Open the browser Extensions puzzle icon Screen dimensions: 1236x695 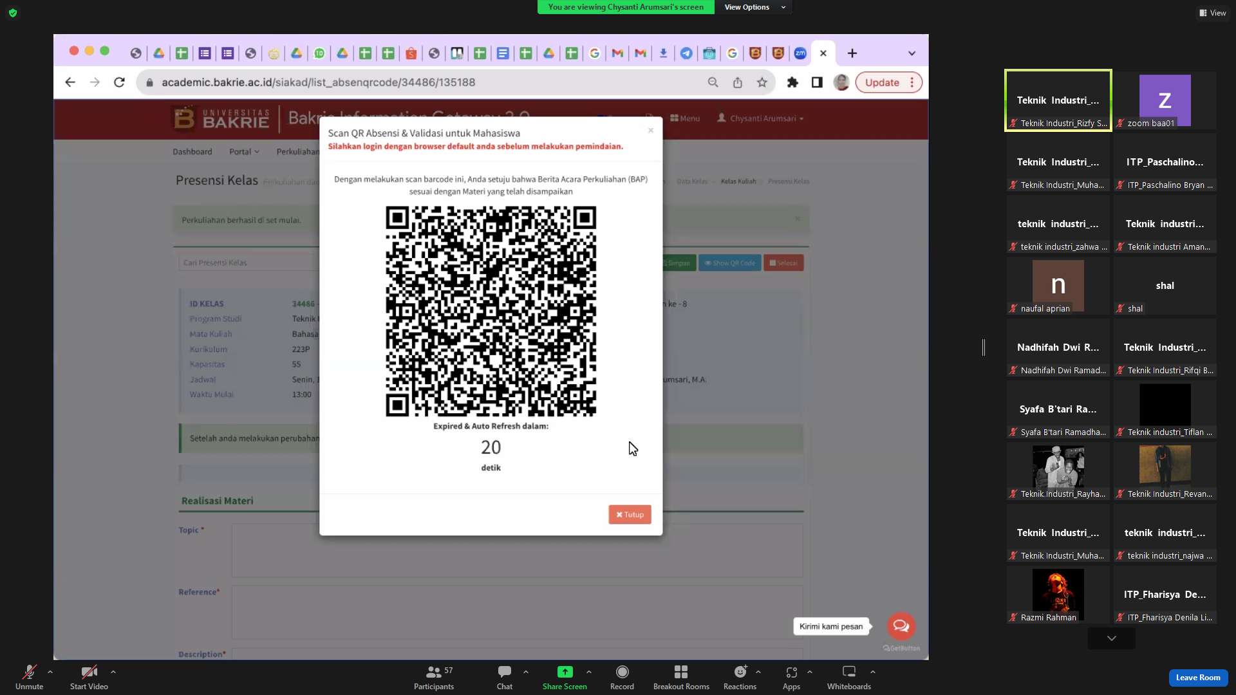click(x=792, y=82)
